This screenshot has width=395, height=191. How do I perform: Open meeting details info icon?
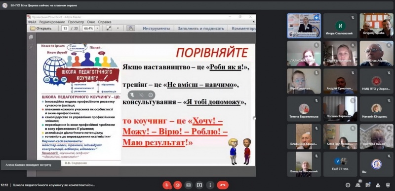click(348, 185)
